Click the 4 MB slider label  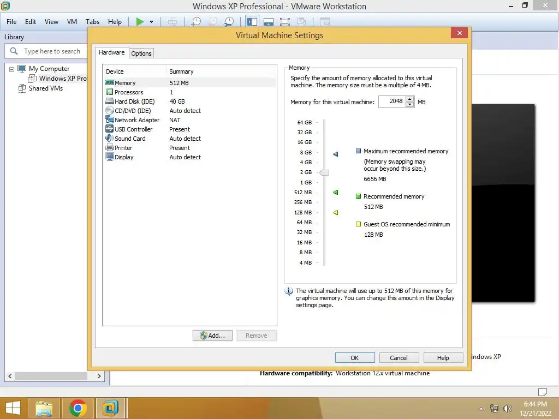click(x=306, y=262)
